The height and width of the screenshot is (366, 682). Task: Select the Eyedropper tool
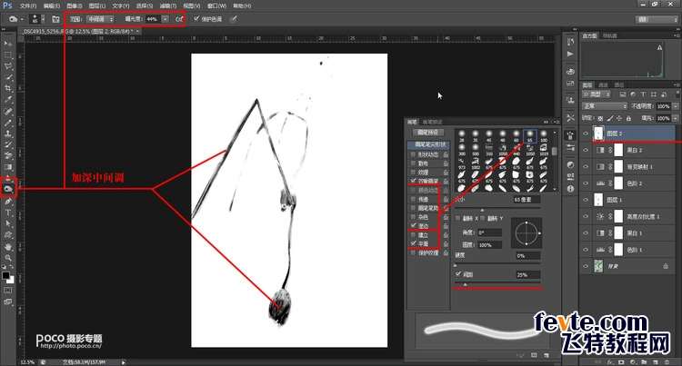click(x=8, y=99)
